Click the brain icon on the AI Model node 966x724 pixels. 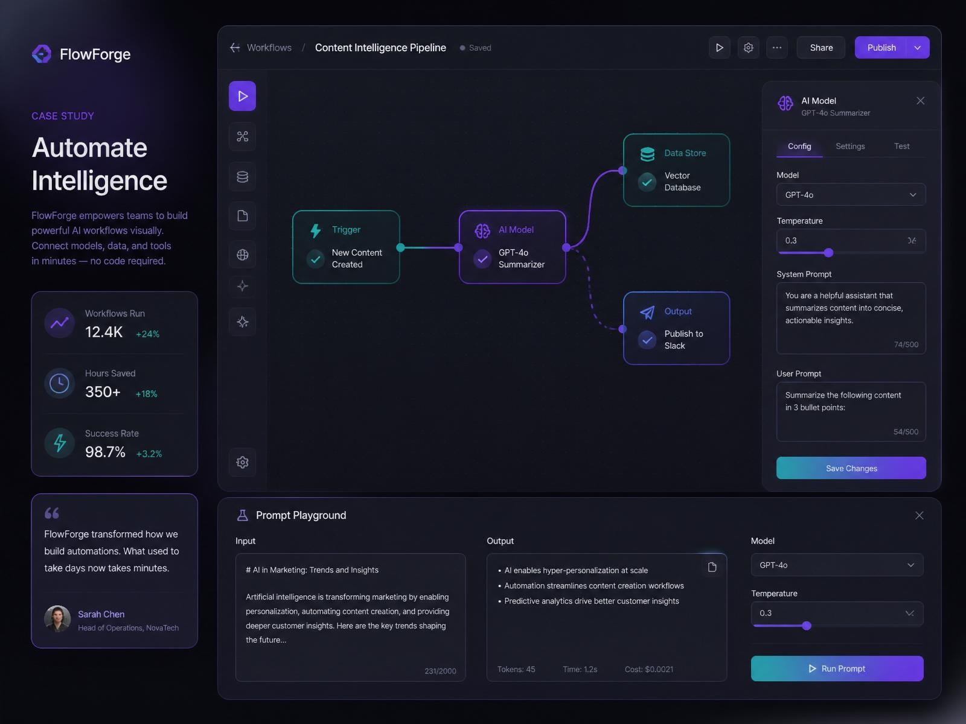point(482,230)
